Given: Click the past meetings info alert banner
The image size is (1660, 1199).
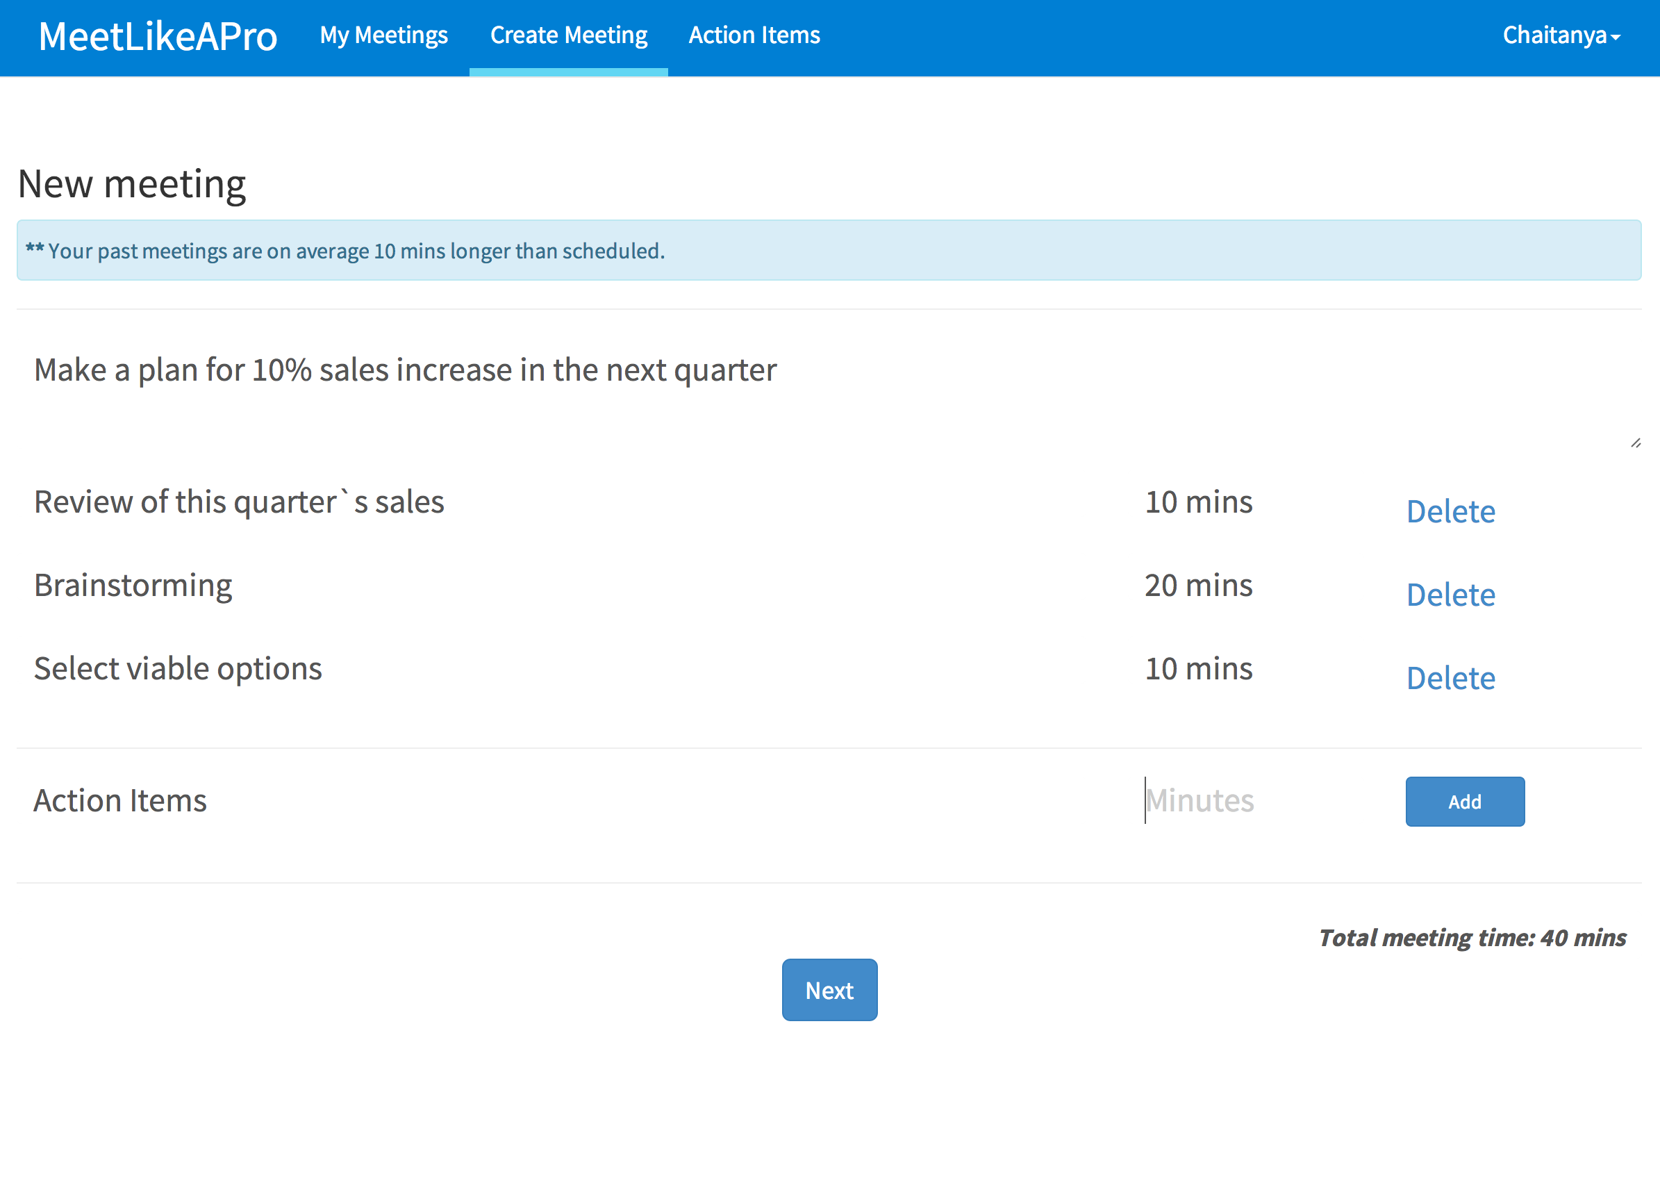Looking at the screenshot, I should click(829, 250).
